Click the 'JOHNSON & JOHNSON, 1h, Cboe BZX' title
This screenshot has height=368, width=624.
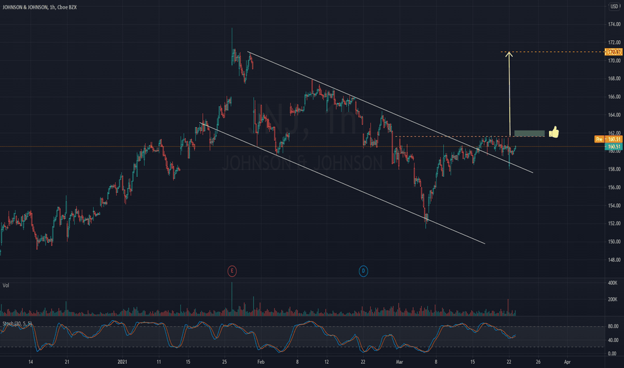pyautogui.click(x=40, y=7)
